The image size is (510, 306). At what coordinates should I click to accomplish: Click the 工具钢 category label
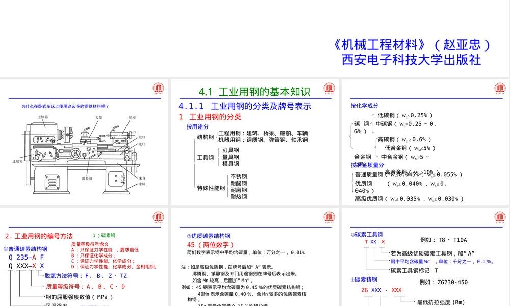tap(206, 158)
